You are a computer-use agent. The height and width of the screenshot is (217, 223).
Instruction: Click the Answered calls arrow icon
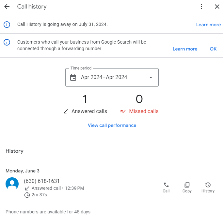point(66,111)
